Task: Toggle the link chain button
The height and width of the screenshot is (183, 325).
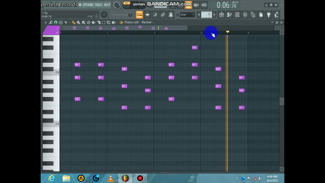Action: click(x=163, y=15)
